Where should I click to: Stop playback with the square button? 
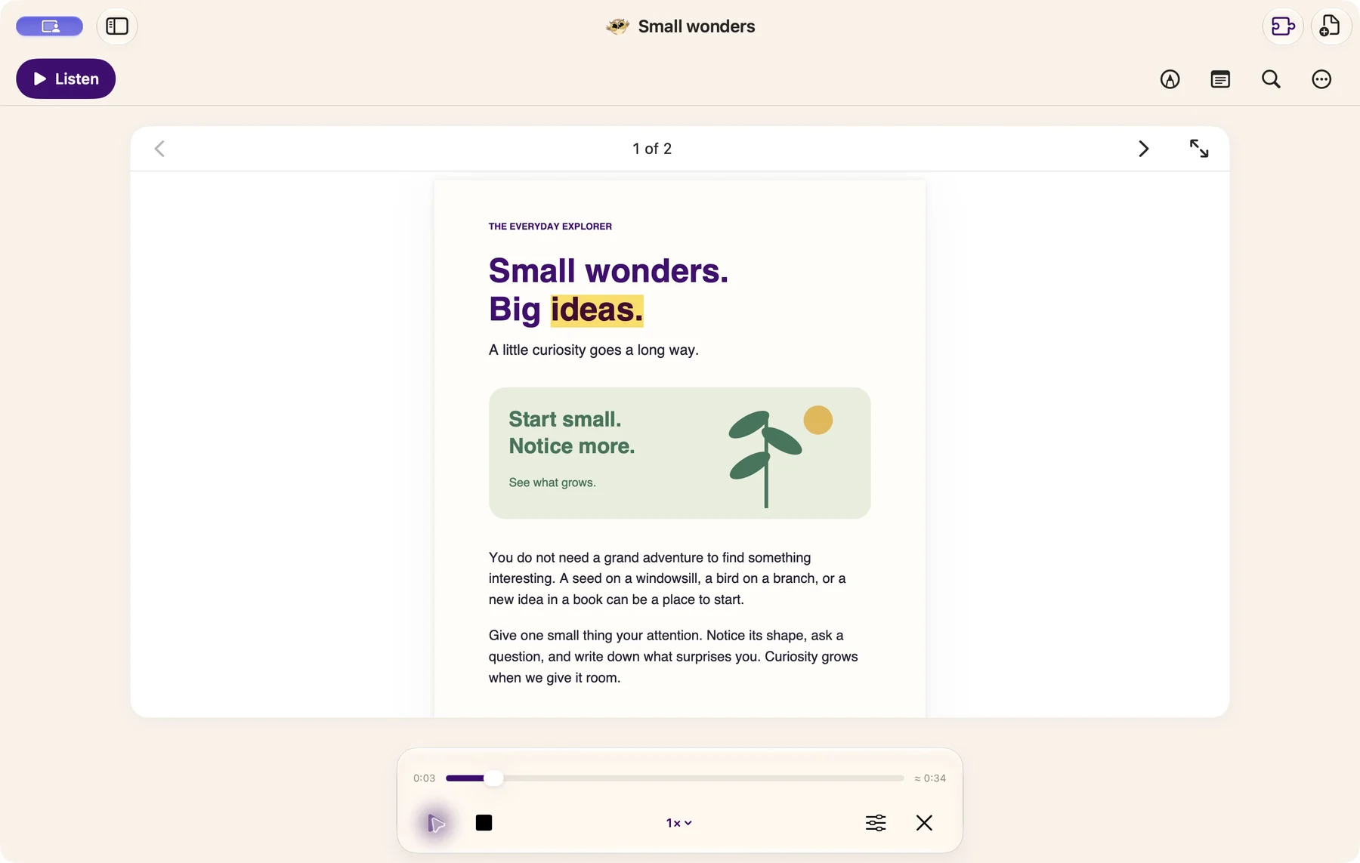click(484, 823)
